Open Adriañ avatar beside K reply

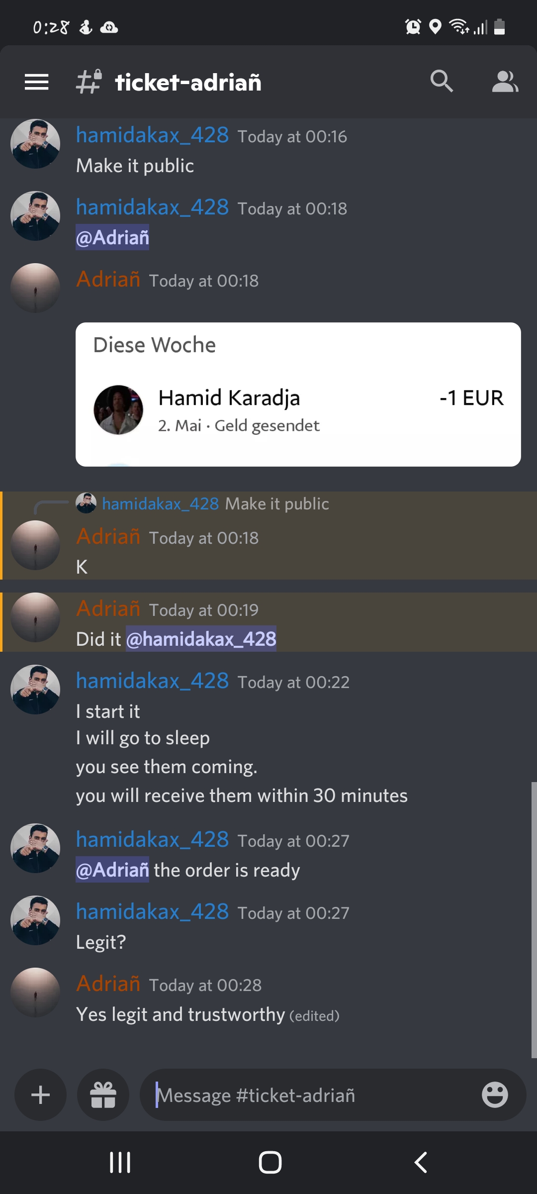tap(35, 545)
